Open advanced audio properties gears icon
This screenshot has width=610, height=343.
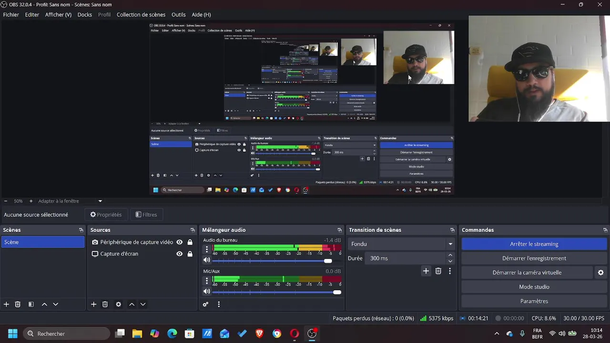tap(205, 304)
